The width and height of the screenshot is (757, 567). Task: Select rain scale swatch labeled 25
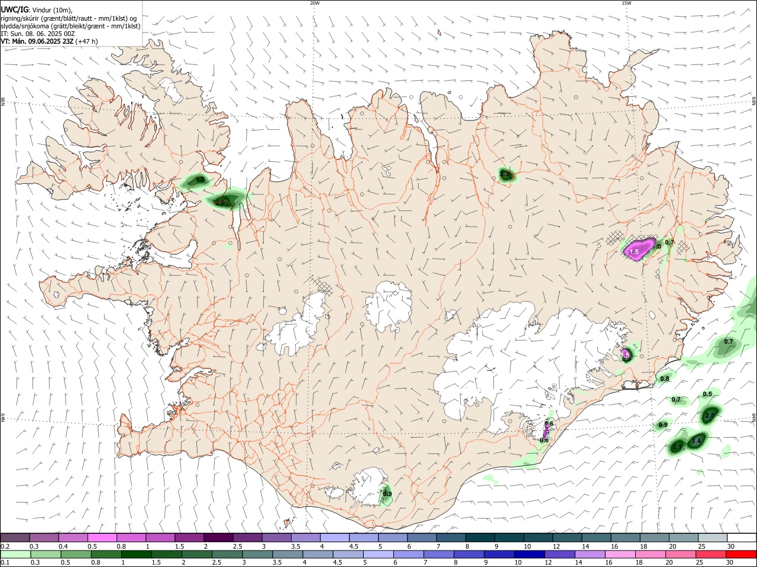[x=711, y=554]
